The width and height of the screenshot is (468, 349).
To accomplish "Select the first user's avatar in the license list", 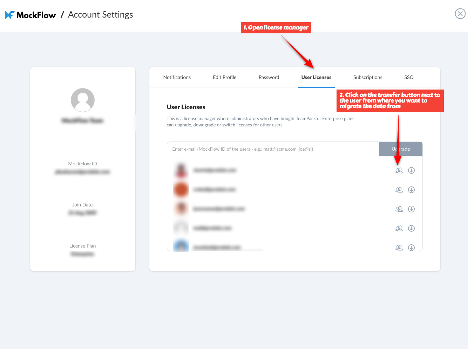I will click(181, 170).
